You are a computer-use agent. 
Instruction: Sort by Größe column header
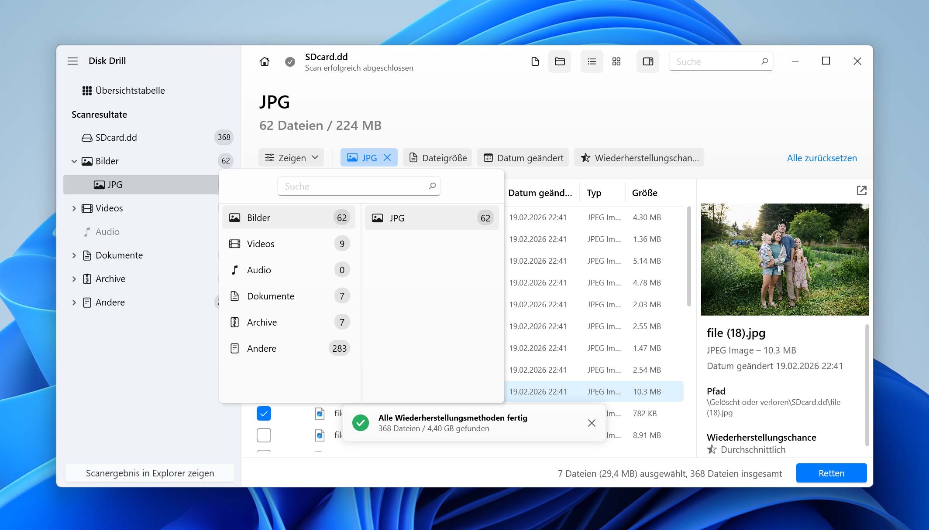tap(644, 193)
